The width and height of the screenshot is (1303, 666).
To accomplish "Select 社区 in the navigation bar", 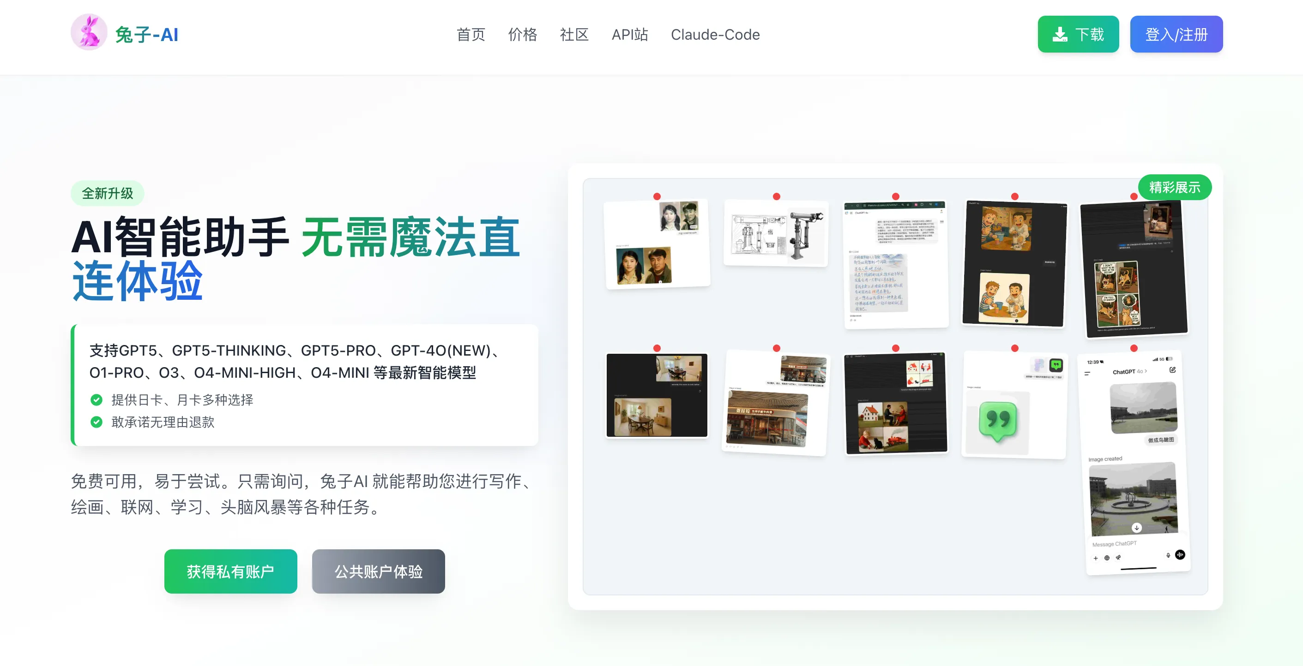I will (574, 35).
